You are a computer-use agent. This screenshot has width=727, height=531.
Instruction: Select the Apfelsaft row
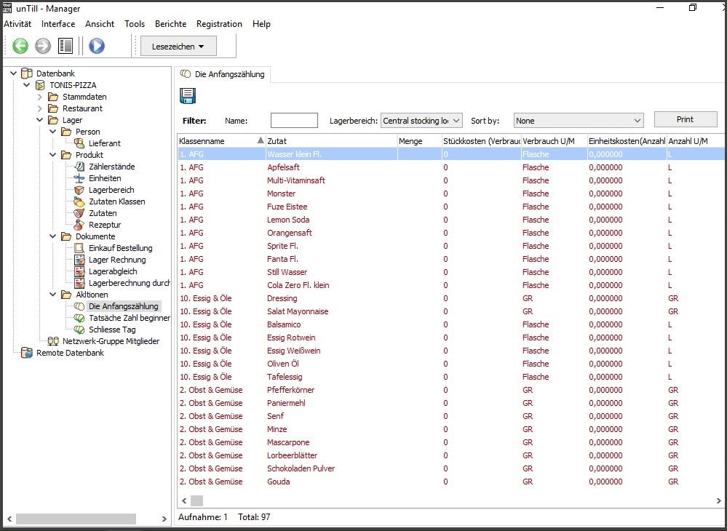point(450,167)
